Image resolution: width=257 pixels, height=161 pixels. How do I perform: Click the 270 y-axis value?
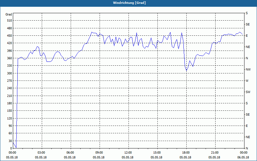[x=10, y=81]
